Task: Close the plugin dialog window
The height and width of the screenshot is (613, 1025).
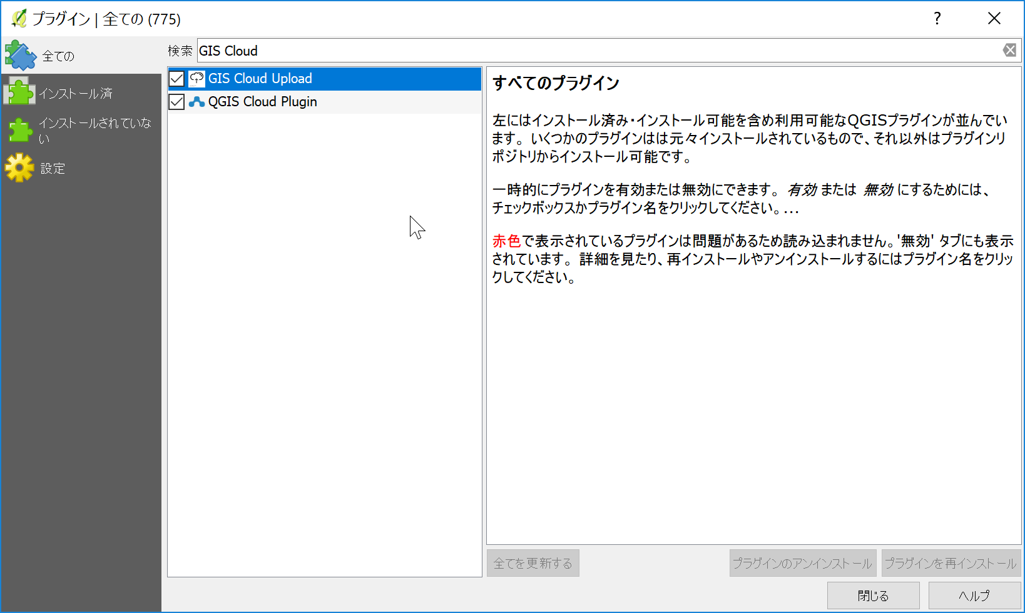Action: click(994, 19)
